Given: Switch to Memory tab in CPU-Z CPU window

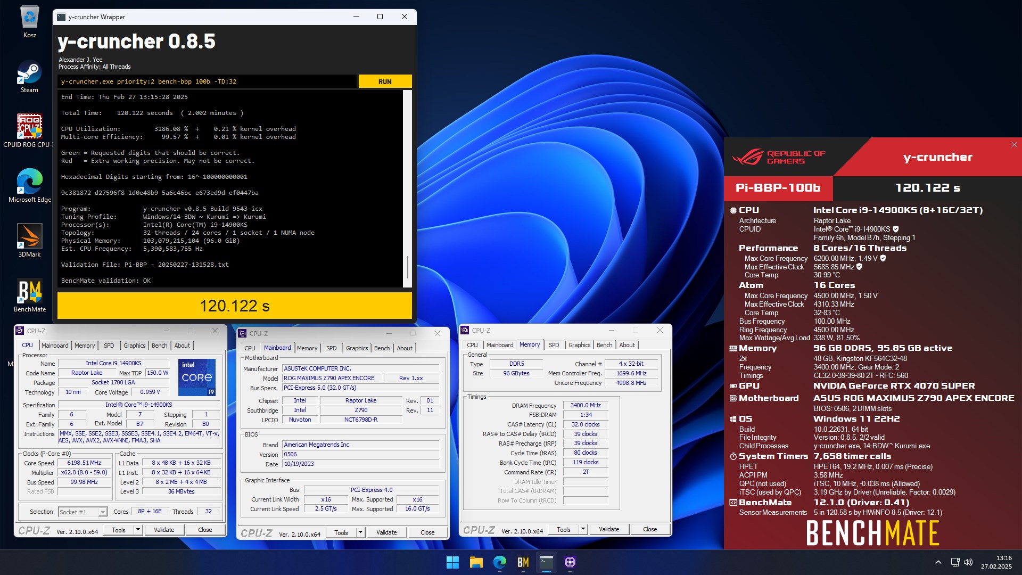Looking at the screenshot, I should pos(85,346).
